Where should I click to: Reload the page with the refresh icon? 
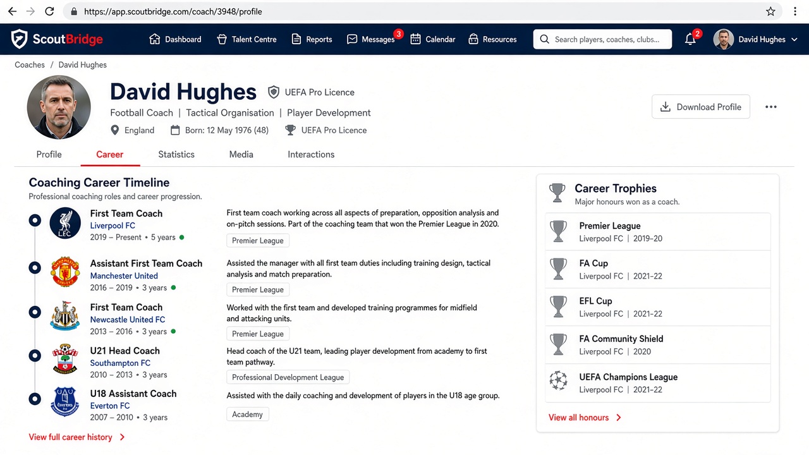click(50, 11)
